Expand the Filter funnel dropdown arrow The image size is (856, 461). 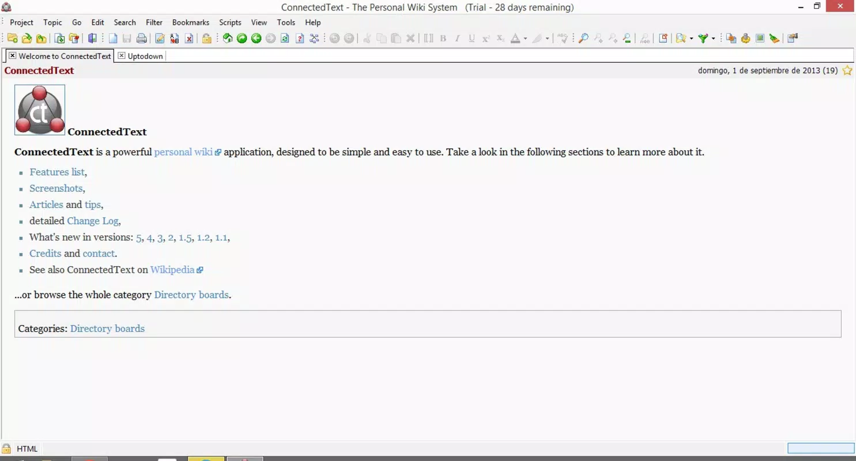point(712,39)
